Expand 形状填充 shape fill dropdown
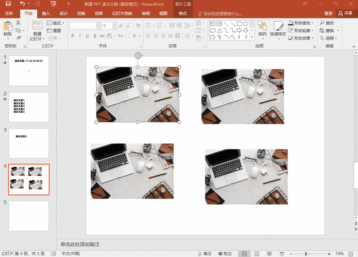The height and width of the screenshot is (257, 358). 312,23
